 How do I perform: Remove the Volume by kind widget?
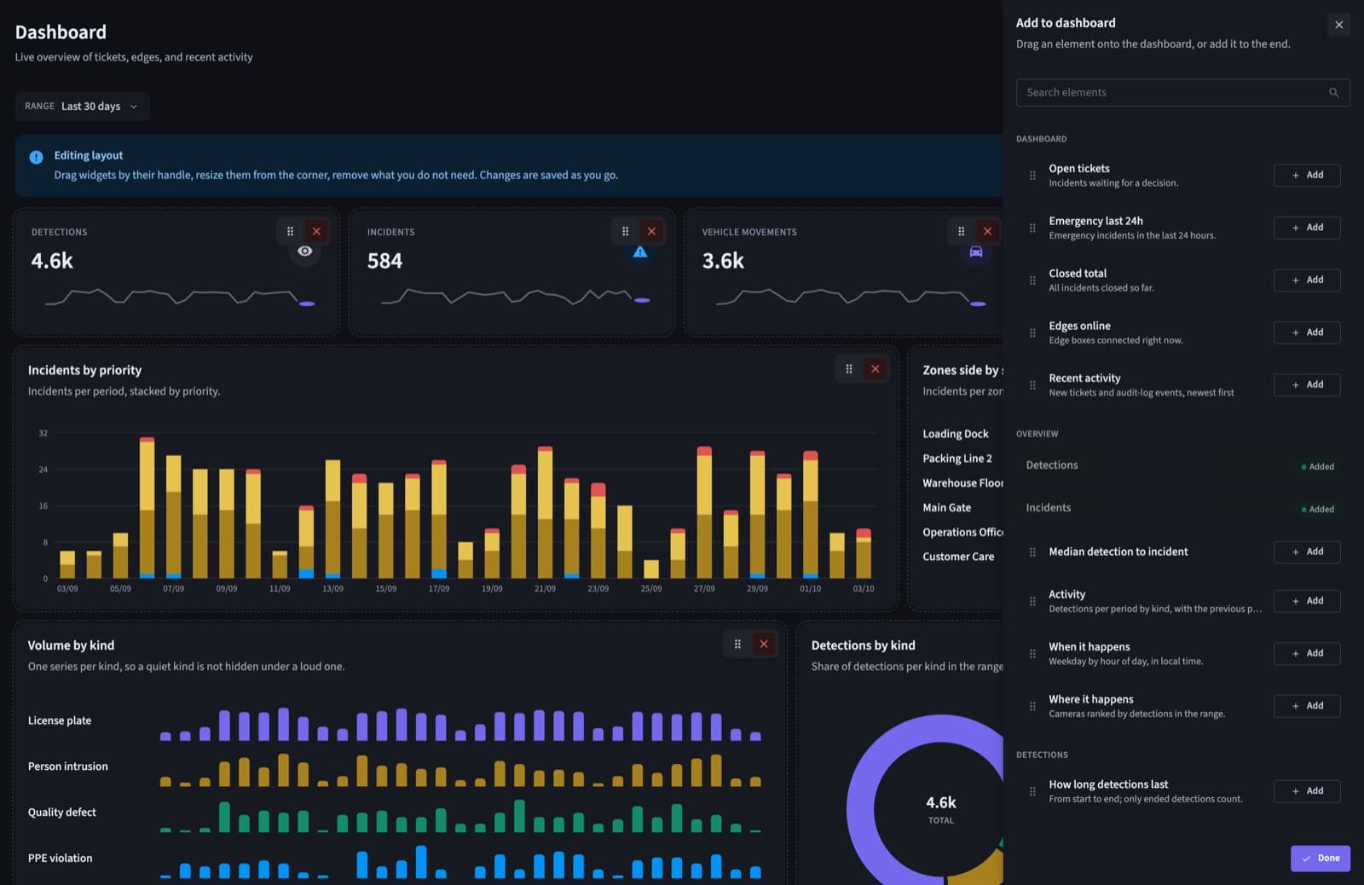point(764,645)
